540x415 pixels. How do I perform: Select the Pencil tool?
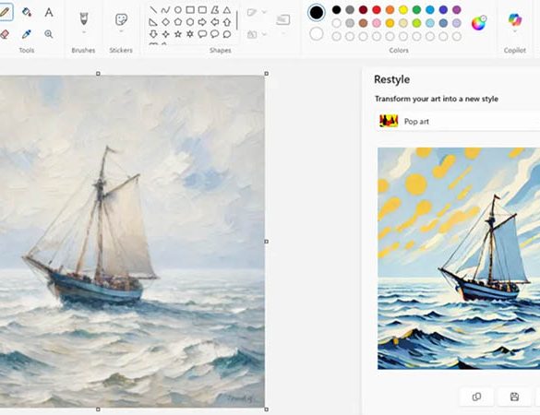coord(5,12)
